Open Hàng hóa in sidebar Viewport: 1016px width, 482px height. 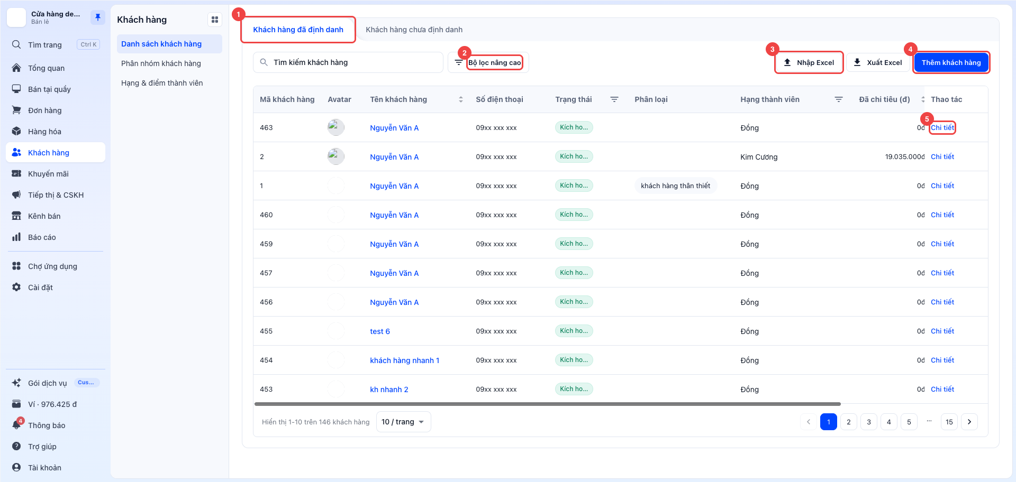pos(56,132)
